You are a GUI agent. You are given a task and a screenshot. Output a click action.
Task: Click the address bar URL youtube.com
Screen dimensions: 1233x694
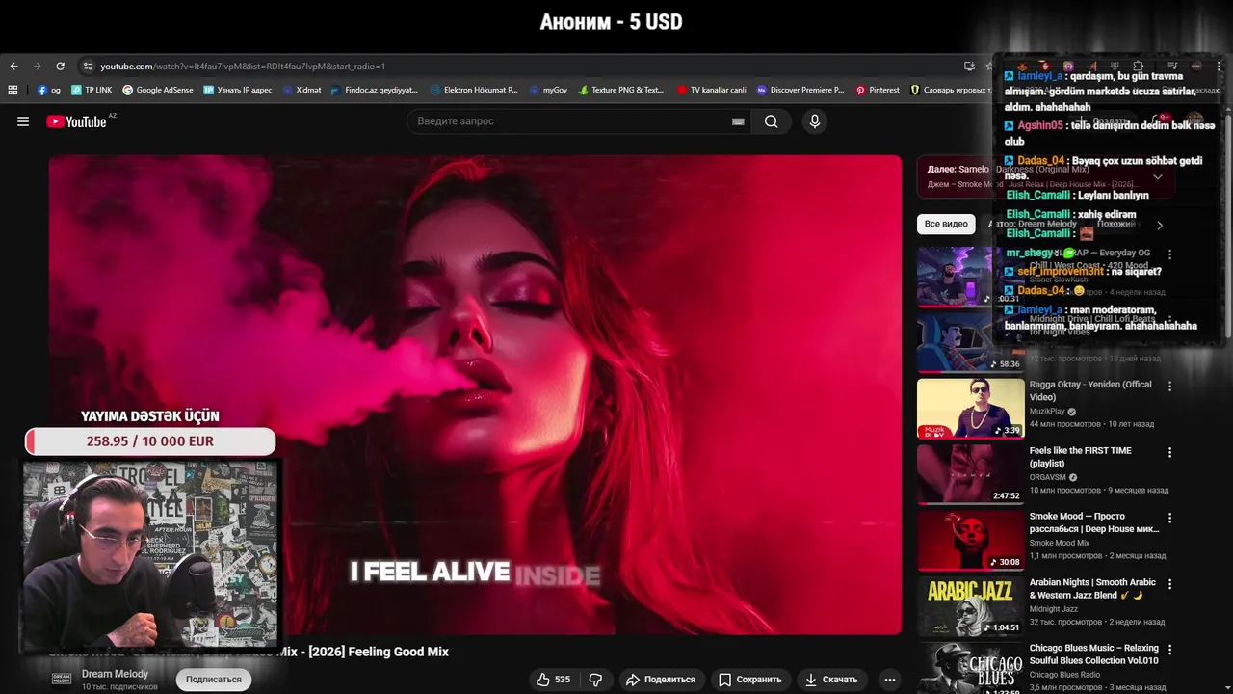click(242, 67)
